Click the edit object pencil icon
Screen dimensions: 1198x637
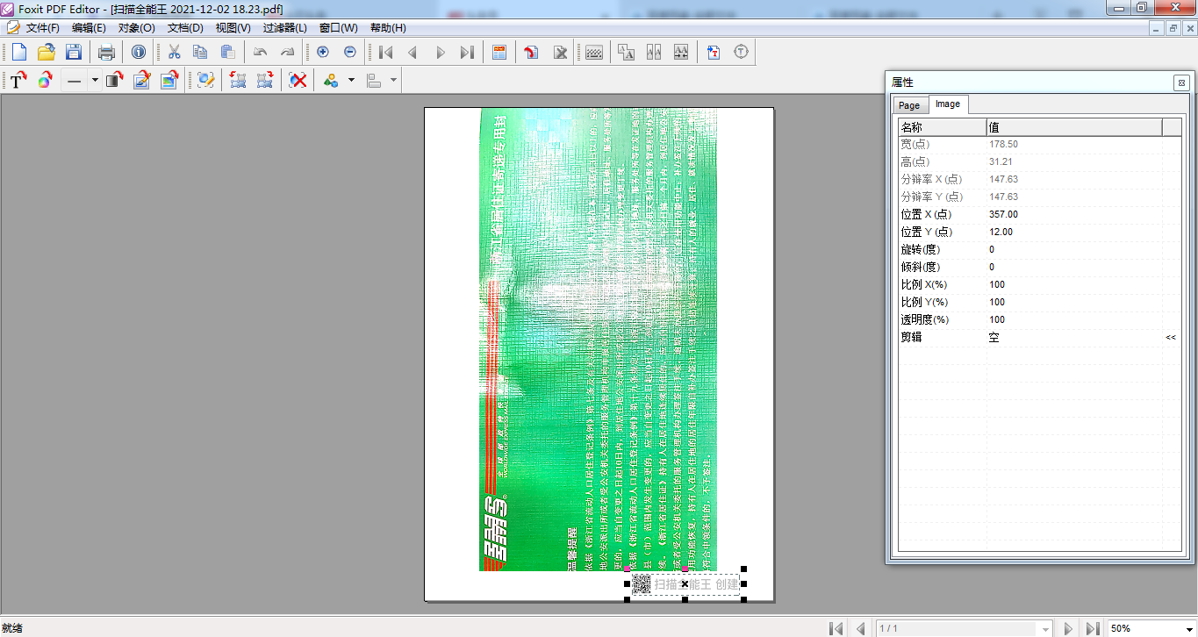coord(141,80)
